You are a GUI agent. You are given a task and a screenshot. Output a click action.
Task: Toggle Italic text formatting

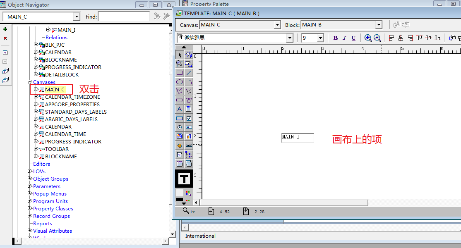pos(345,38)
